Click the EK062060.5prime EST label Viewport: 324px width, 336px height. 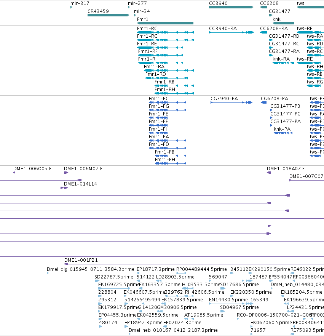pos(271,323)
